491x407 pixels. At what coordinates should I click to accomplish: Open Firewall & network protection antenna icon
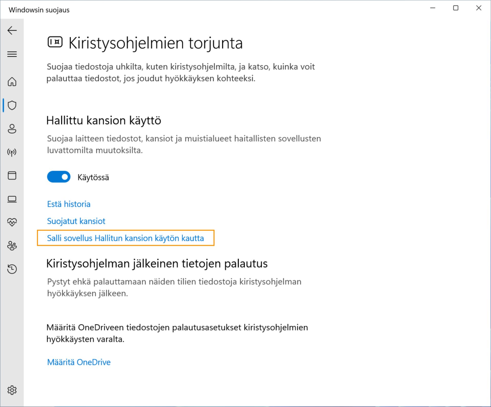click(x=12, y=153)
